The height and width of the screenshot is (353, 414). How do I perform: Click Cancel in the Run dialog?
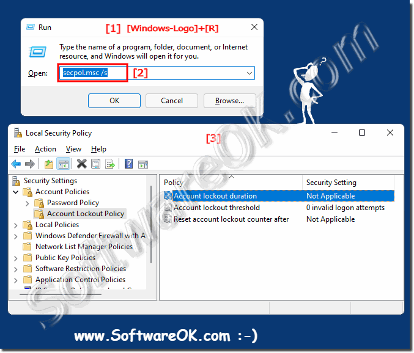pyautogui.click(x=172, y=101)
